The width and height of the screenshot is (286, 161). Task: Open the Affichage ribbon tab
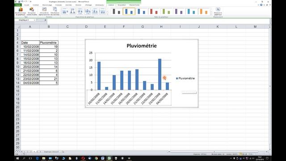[88, 5]
